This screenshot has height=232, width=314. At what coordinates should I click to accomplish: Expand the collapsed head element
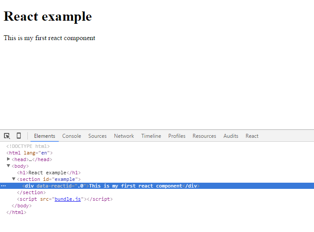[x=8, y=159]
